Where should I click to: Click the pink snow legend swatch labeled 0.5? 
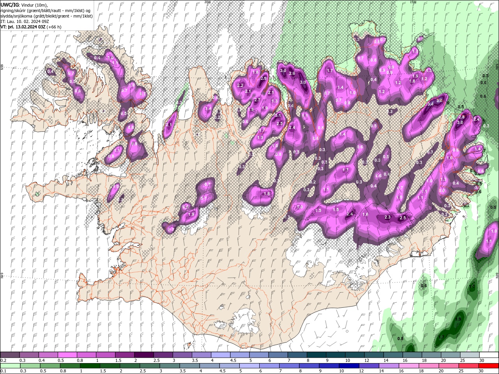pos(67,355)
